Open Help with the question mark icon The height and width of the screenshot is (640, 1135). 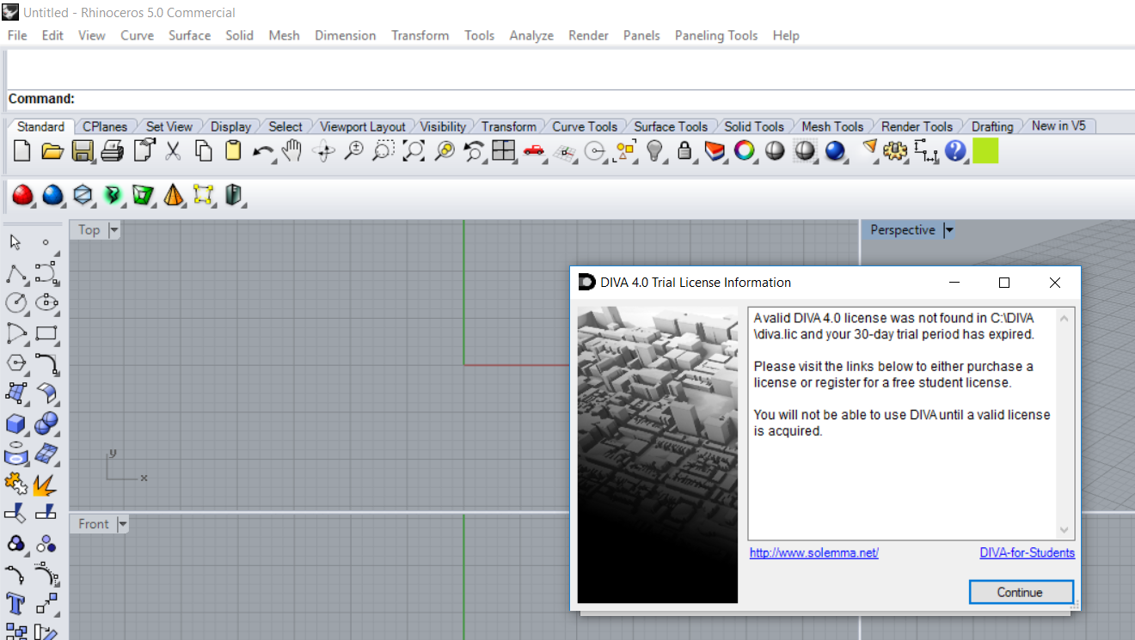click(x=955, y=151)
